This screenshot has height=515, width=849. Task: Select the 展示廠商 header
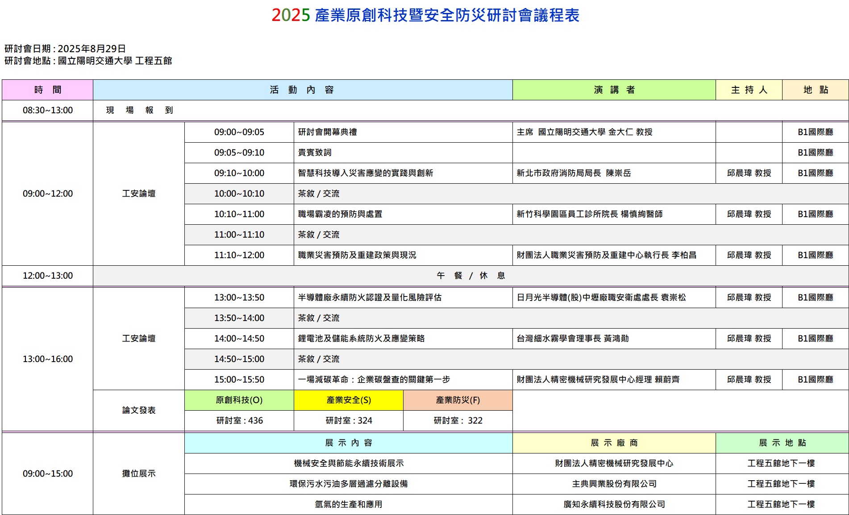(614, 443)
